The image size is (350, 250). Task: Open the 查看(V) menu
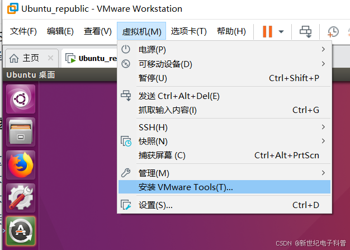[97, 31]
